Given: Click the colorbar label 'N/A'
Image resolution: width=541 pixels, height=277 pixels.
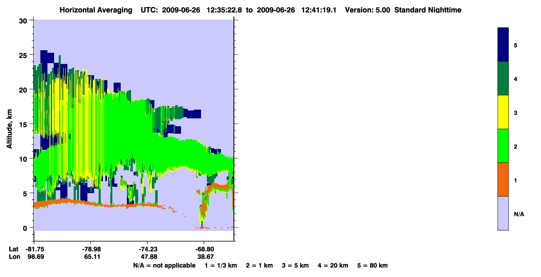Looking at the screenshot, I should click(x=519, y=214).
